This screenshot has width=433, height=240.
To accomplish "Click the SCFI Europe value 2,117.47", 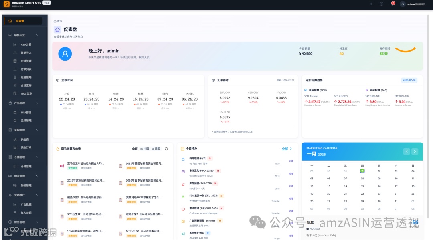I will click(x=314, y=101).
